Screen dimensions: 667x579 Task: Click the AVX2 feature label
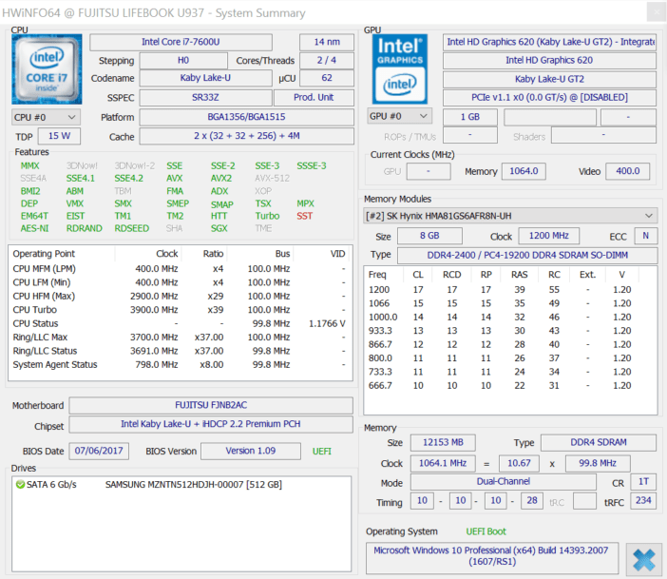click(x=221, y=179)
